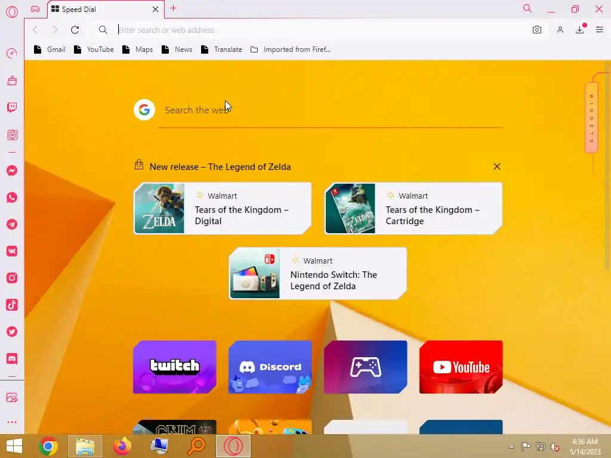Open the profile account icon
Screen dimensions: 611x458
click(560, 30)
